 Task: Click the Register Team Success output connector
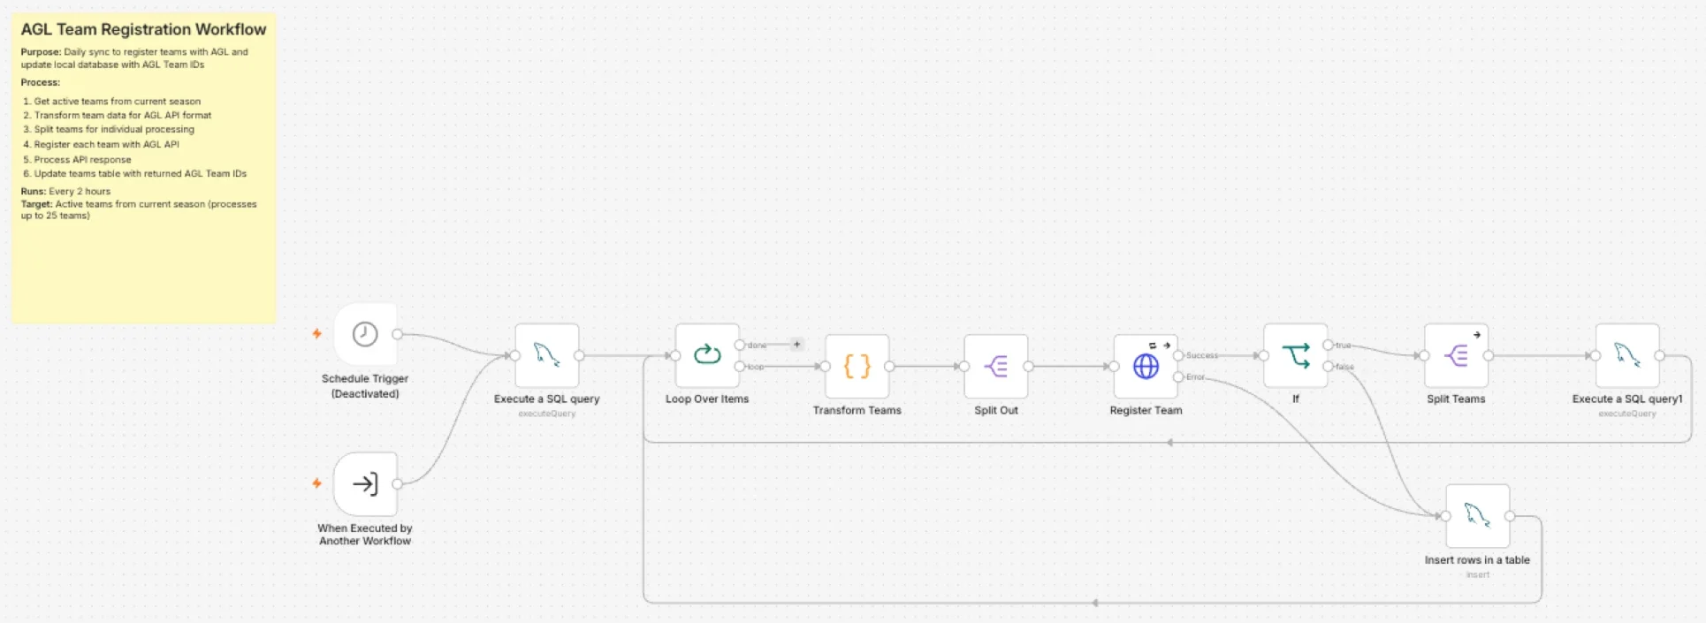click(x=1178, y=355)
